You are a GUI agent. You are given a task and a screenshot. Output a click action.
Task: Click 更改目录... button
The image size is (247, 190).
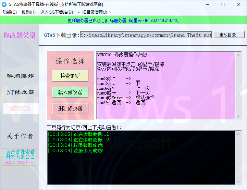(x=229, y=35)
